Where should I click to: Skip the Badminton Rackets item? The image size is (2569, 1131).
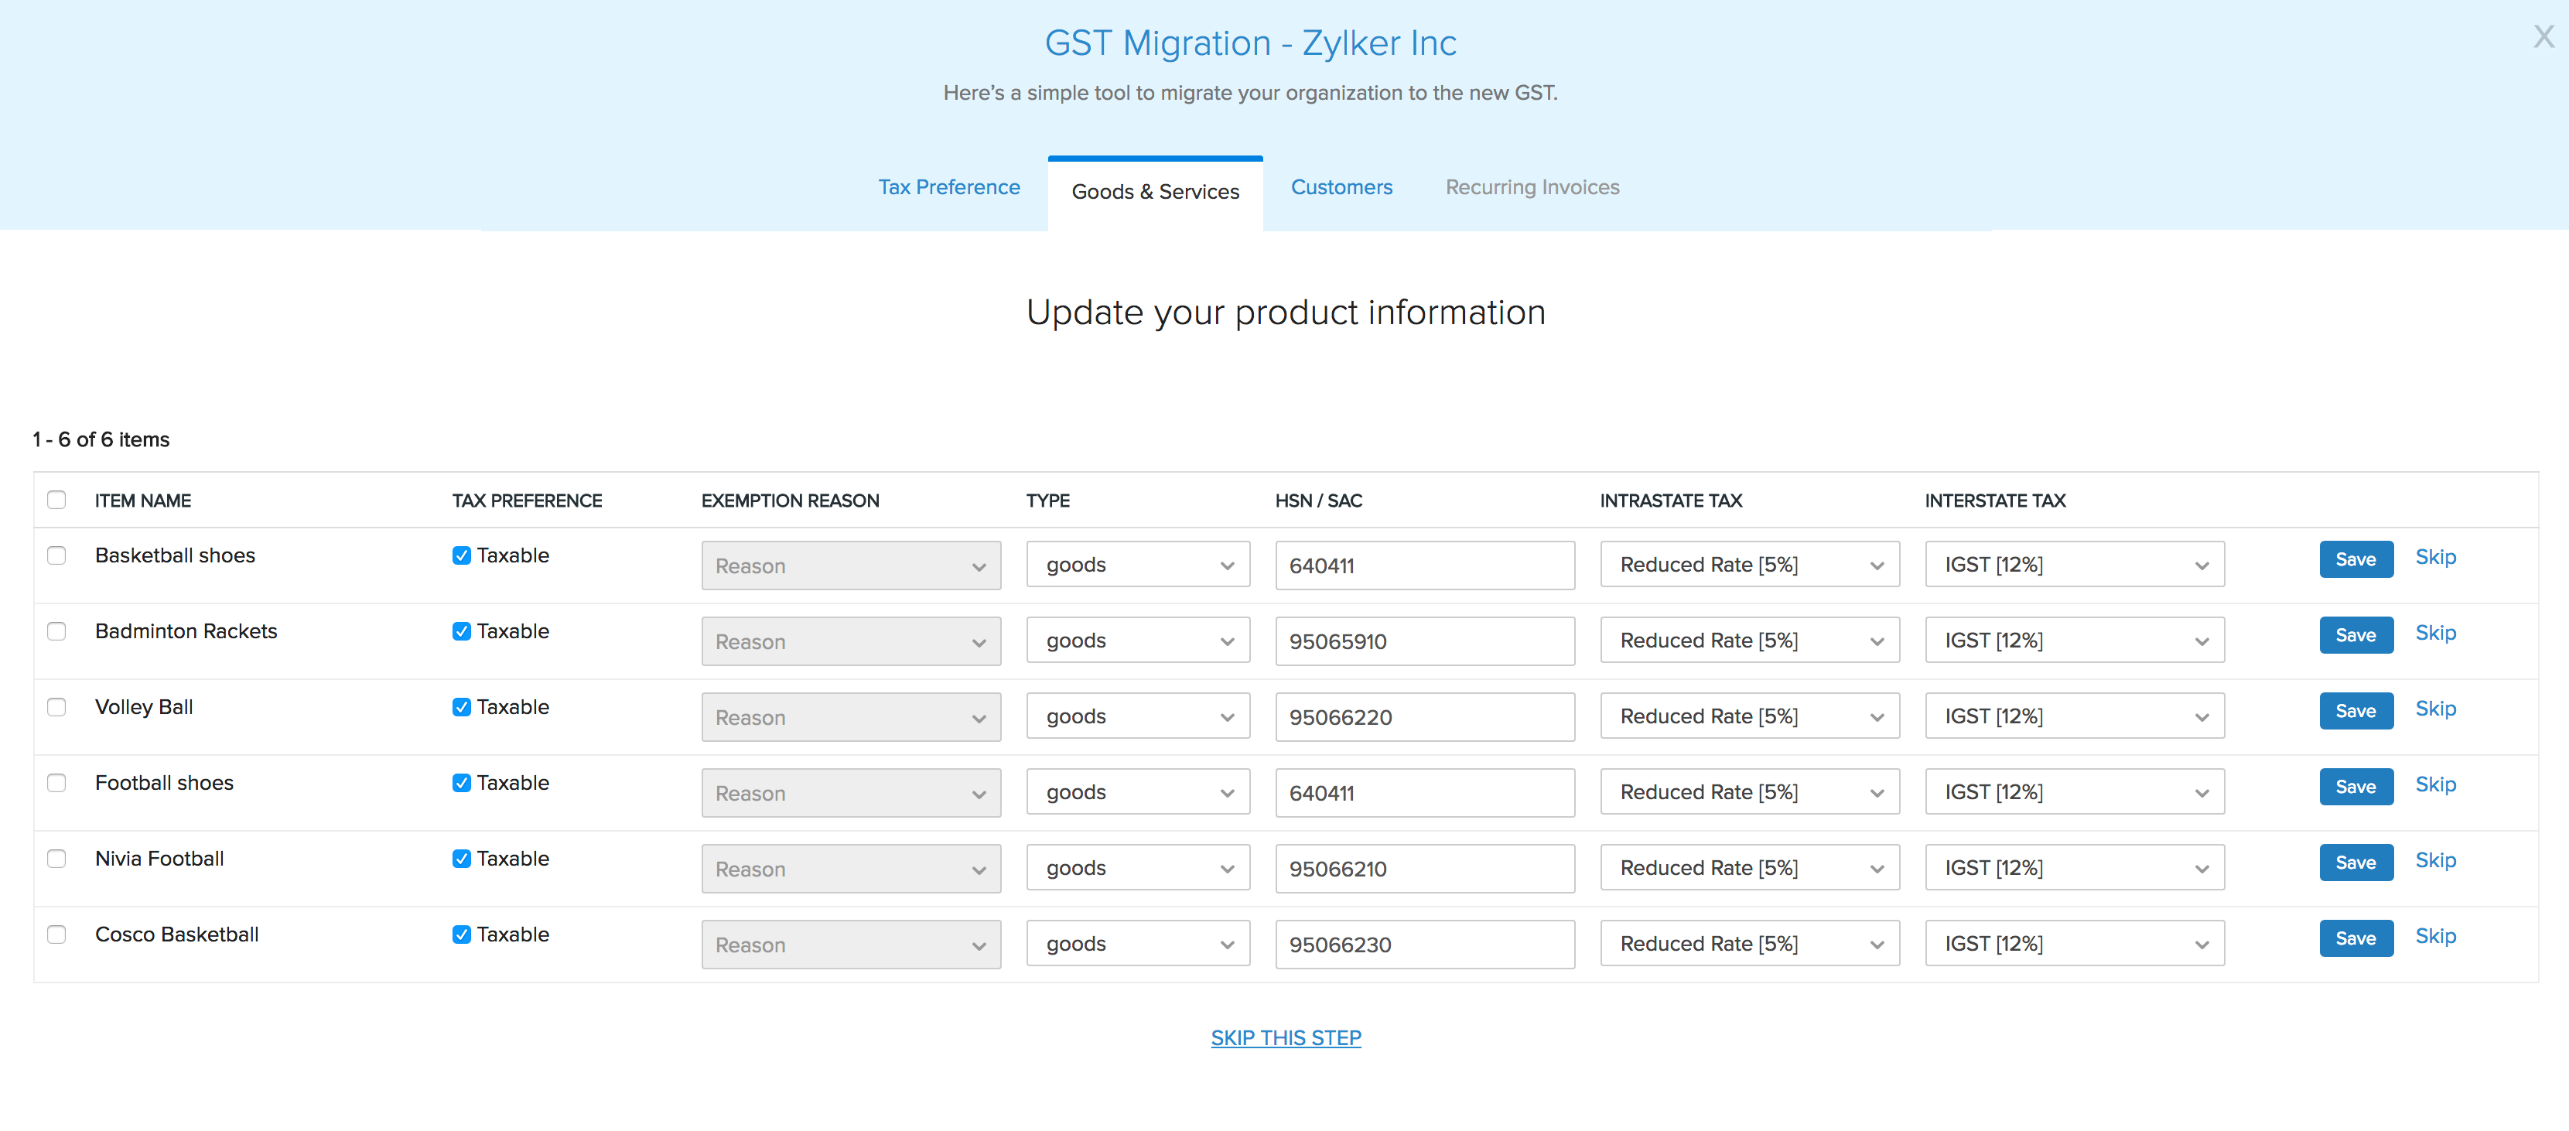[x=2434, y=634]
